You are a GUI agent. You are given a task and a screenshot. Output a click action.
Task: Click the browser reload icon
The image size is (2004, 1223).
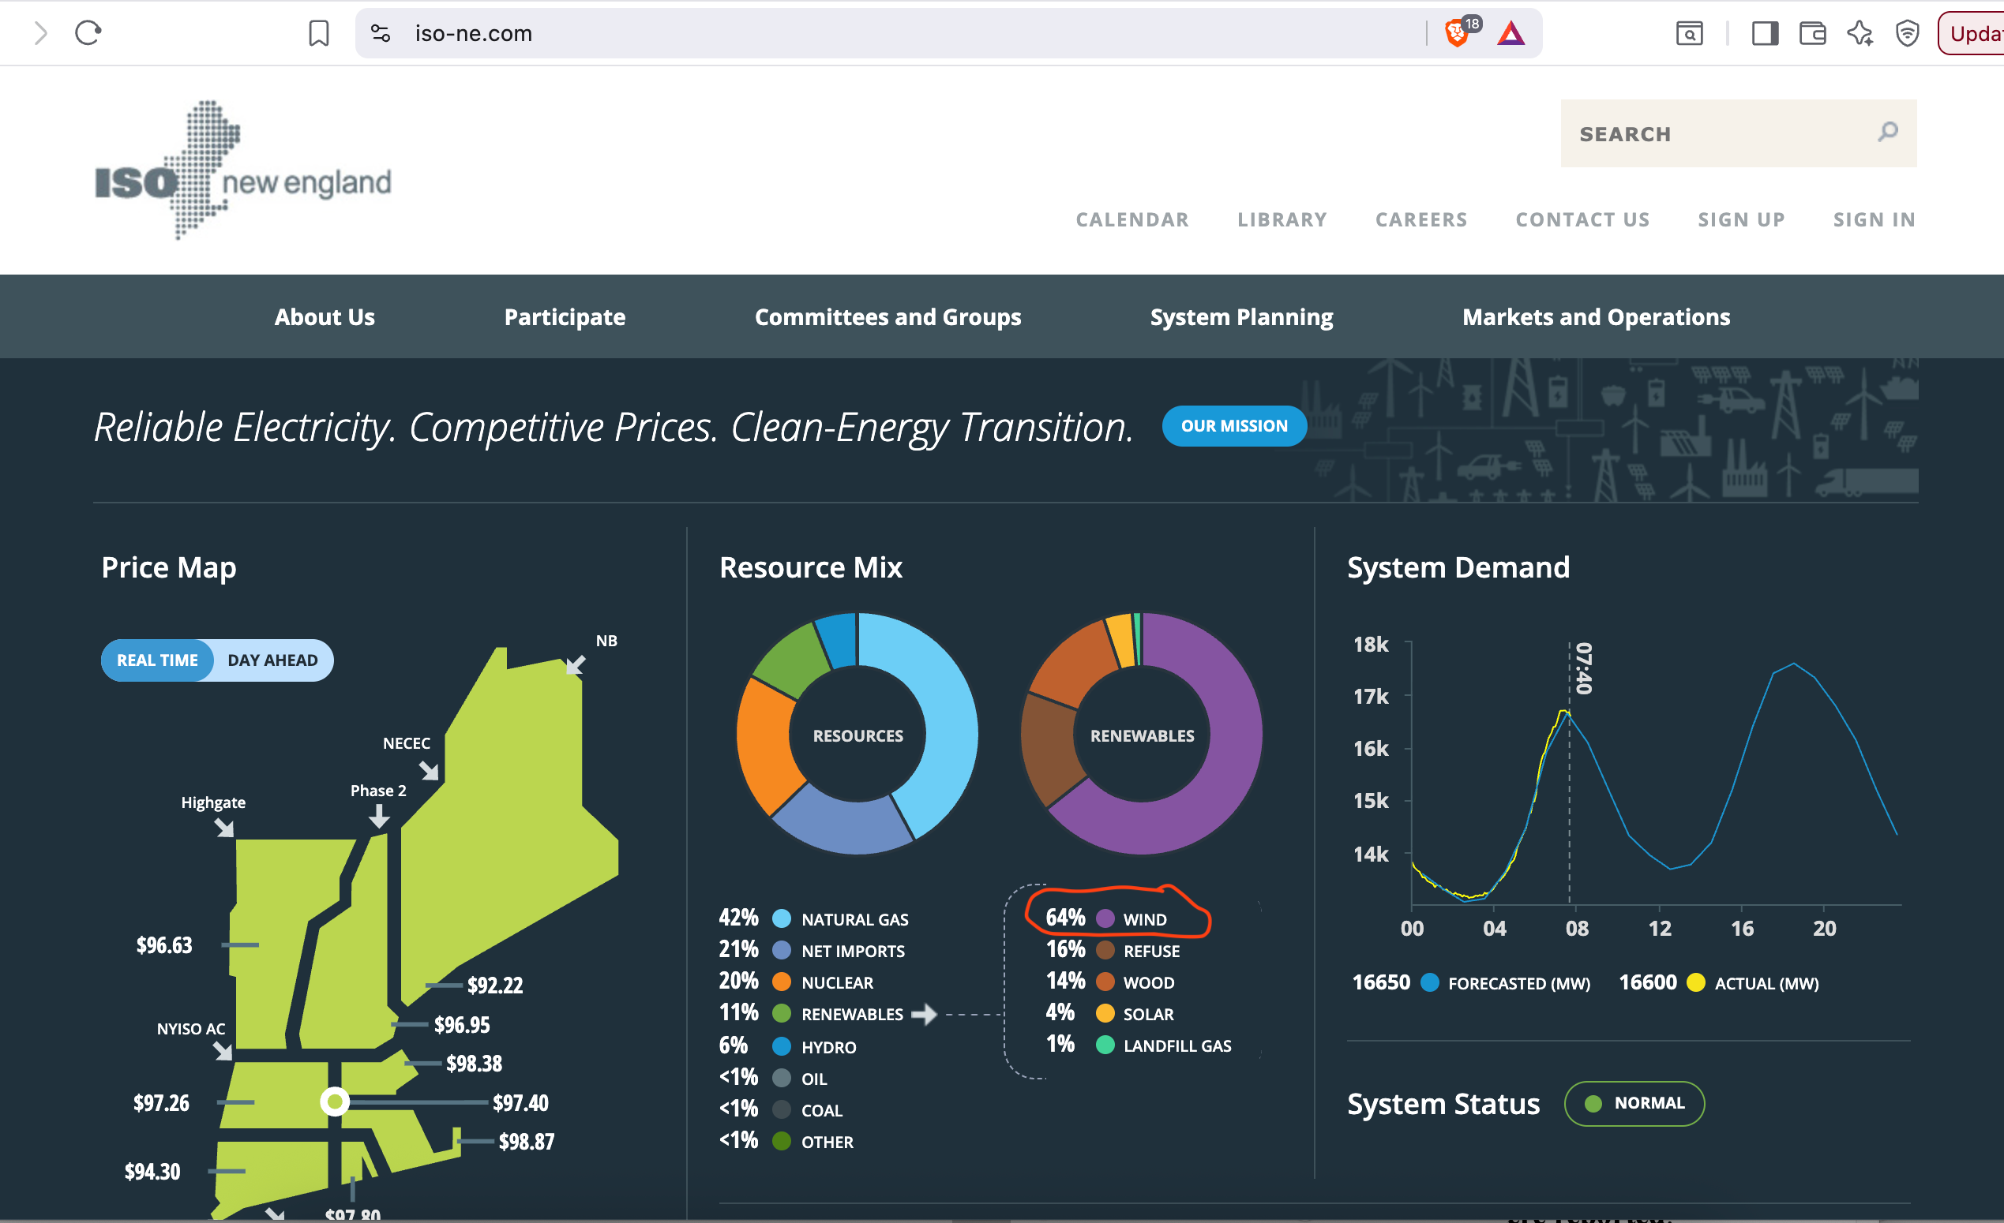(88, 33)
